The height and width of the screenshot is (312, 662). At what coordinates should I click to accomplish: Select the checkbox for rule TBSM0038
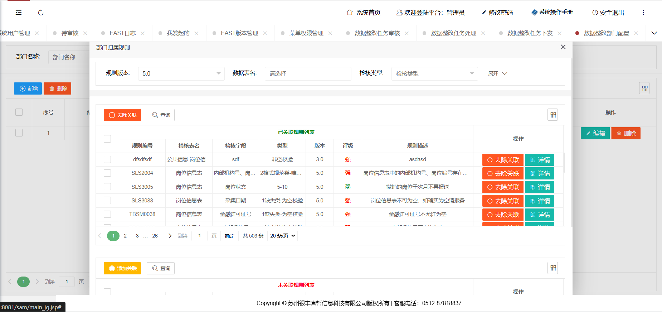coord(107,214)
